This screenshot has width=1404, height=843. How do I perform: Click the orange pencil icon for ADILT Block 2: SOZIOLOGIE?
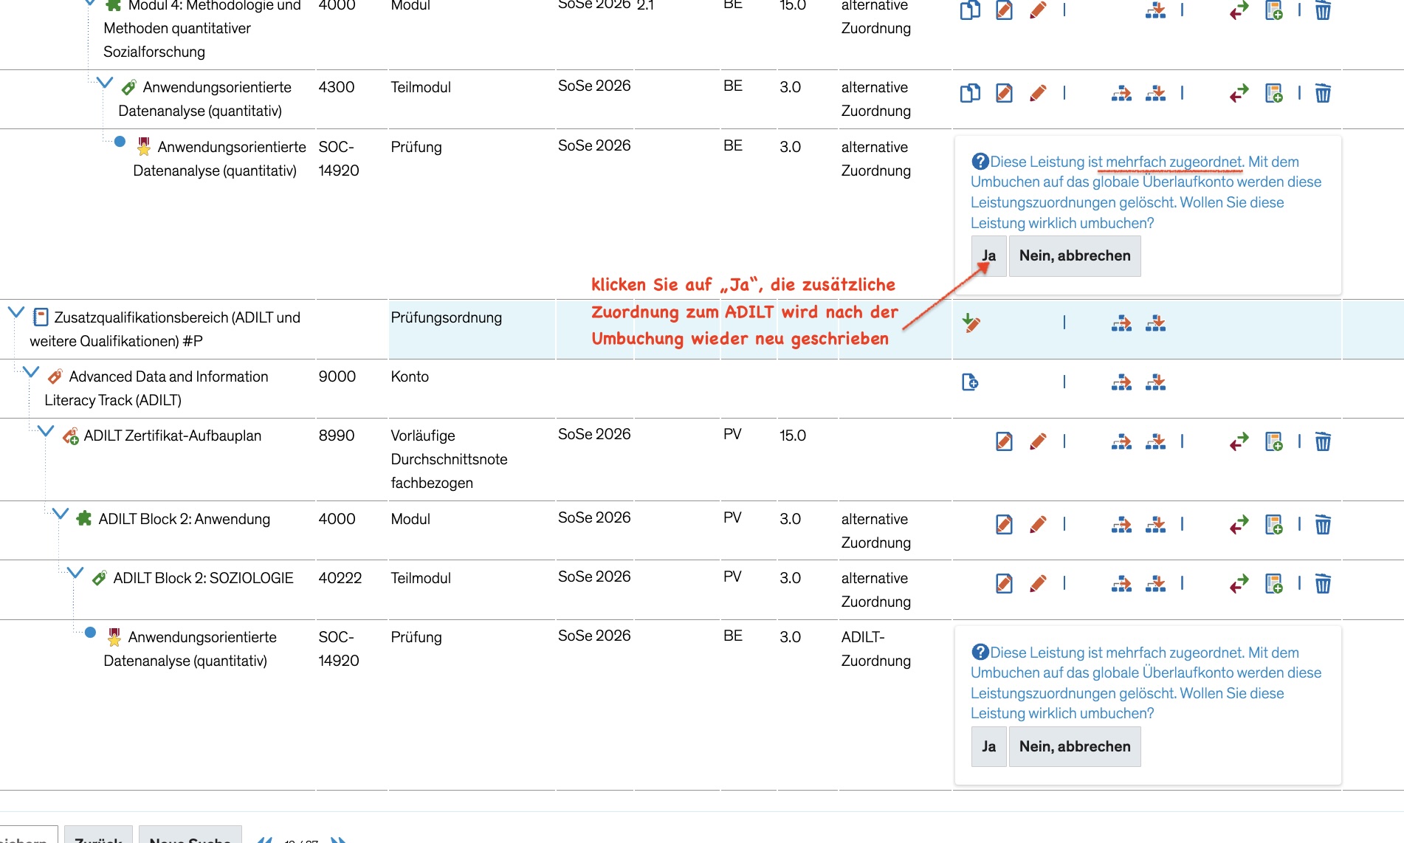[x=1038, y=583]
